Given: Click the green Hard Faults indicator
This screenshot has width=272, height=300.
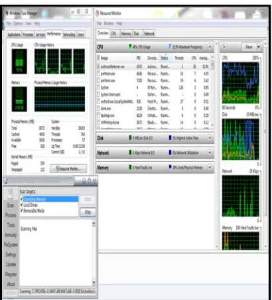Looking at the screenshot, I should (x=130, y=167).
